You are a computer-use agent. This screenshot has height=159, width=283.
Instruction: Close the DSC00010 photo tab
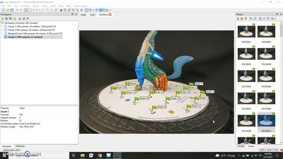coord(110,15)
